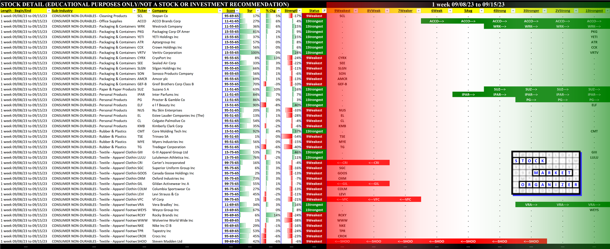Open the 4Strong column filter dropdown
Image resolution: width=610 pixels, height=249 pixels.
[x=513, y=11]
